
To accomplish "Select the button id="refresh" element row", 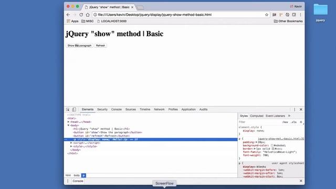I will (151, 136).
